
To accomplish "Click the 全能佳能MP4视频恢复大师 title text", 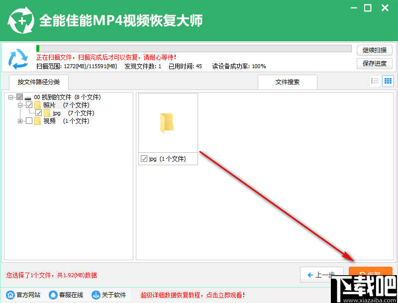I will 121,20.
